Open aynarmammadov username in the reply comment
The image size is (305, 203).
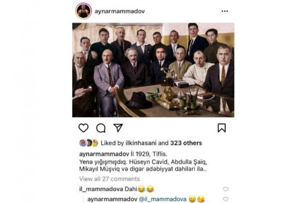point(112,199)
